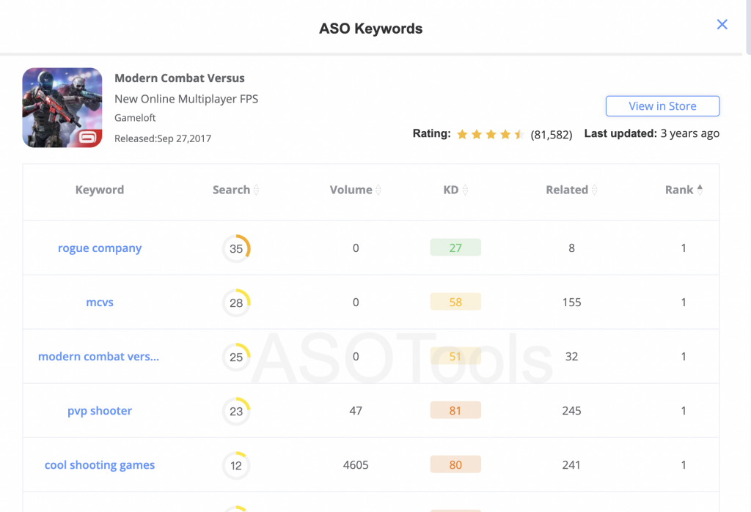This screenshot has width=751, height=512.
Task: Click orange KD badge 80
Action: [455, 464]
